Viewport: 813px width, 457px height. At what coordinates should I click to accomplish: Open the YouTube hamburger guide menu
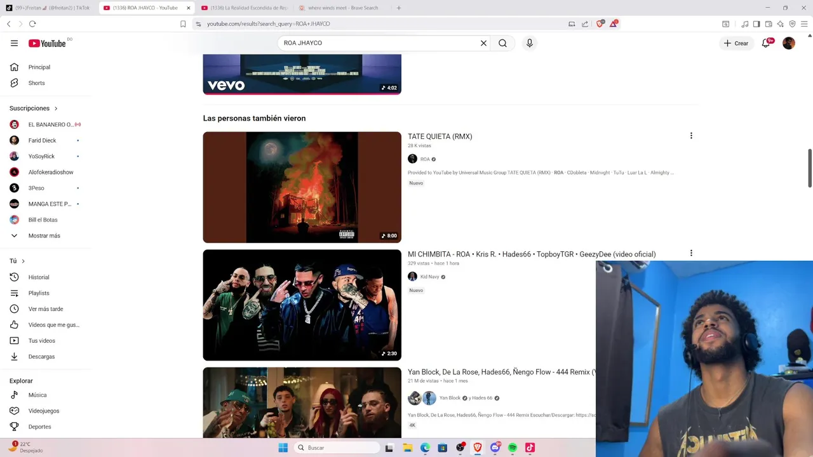point(14,43)
